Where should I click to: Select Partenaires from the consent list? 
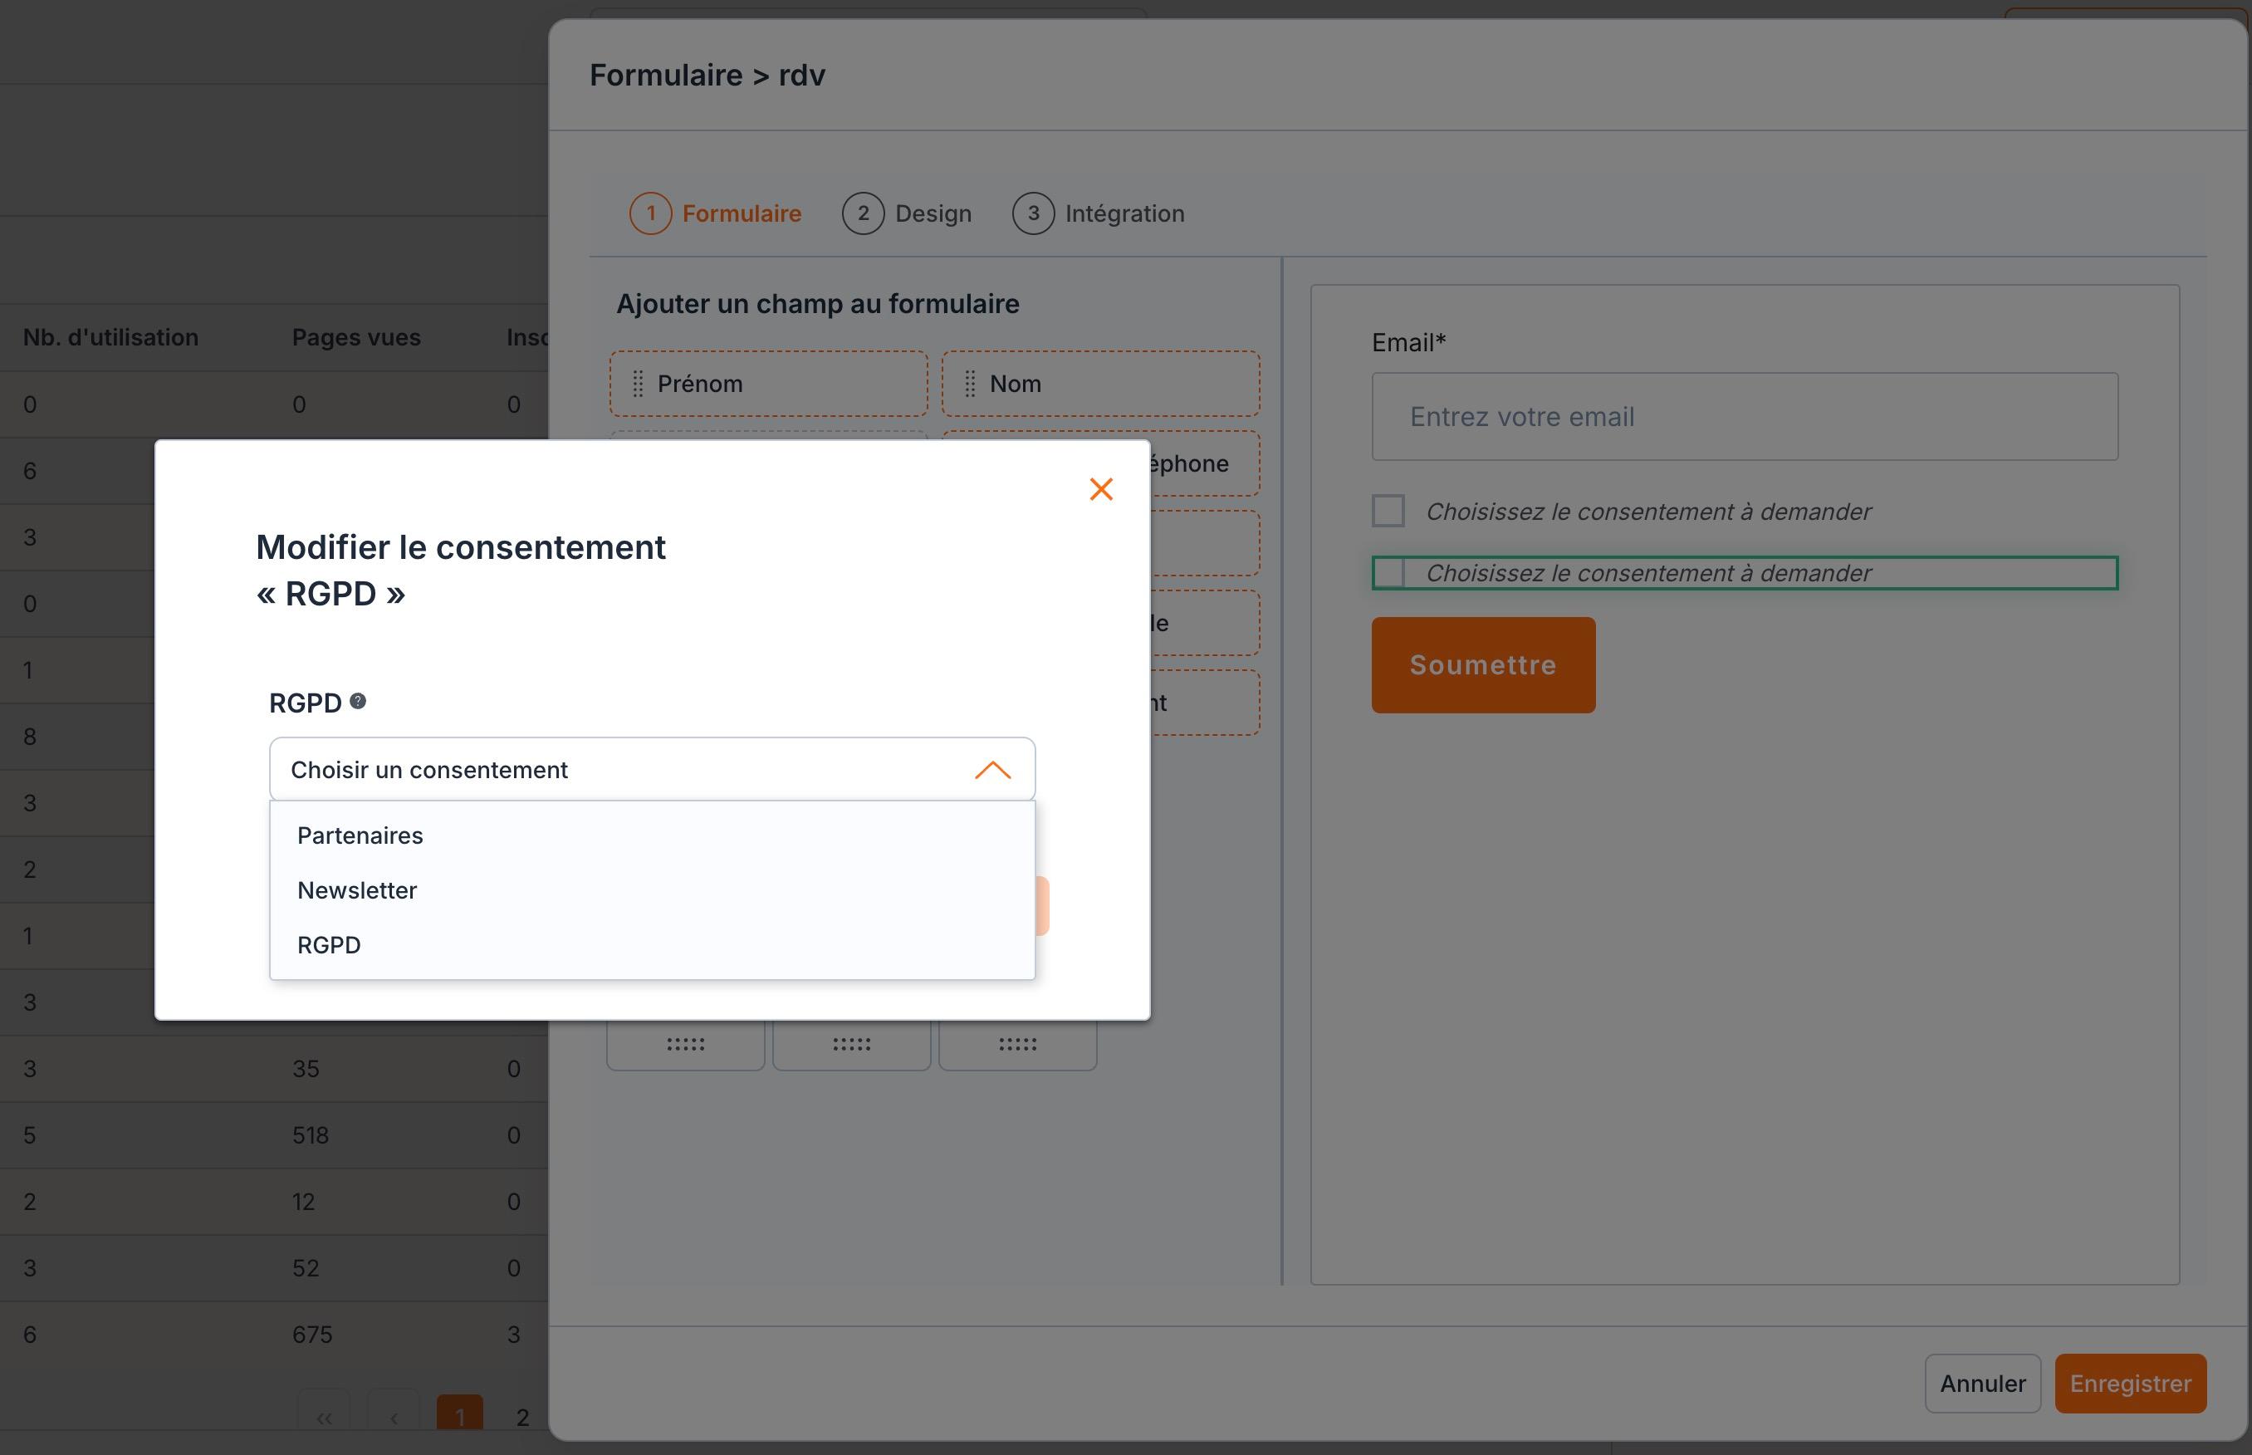(652, 835)
